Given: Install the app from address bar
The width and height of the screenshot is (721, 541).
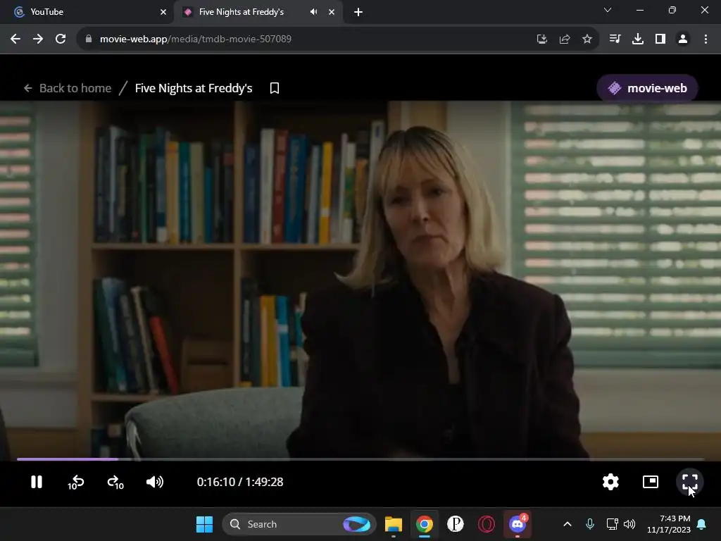Looking at the screenshot, I should (x=541, y=39).
